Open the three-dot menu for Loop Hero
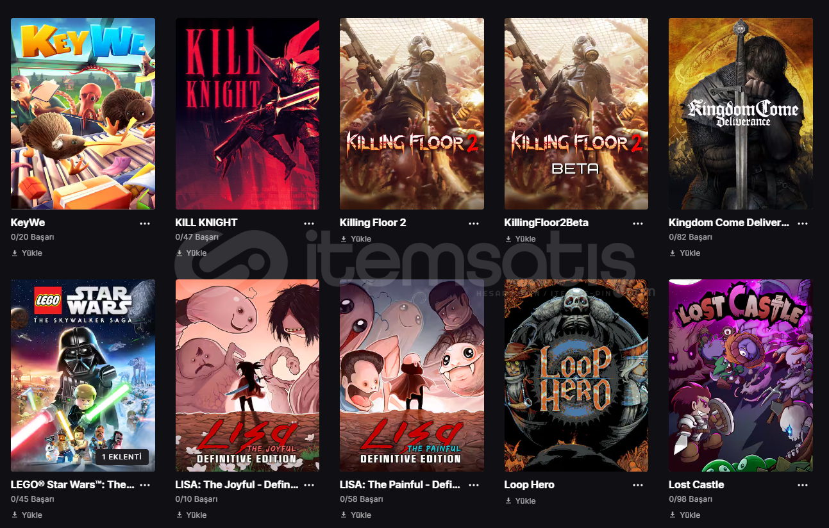The width and height of the screenshot is (829, 528). coord(638,485)
